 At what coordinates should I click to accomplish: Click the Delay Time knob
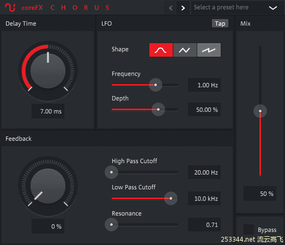[x=48, y=71]
